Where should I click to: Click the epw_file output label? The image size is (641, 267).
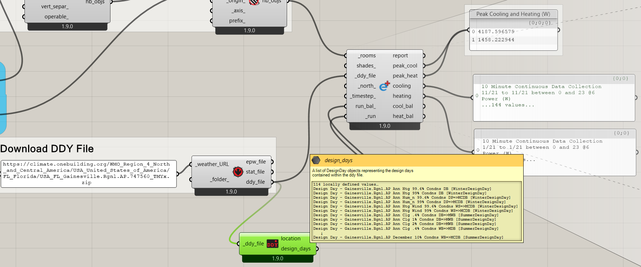tap(256, 161)
